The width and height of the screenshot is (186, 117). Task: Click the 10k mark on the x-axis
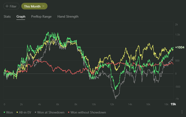click(x=94, y=104)
